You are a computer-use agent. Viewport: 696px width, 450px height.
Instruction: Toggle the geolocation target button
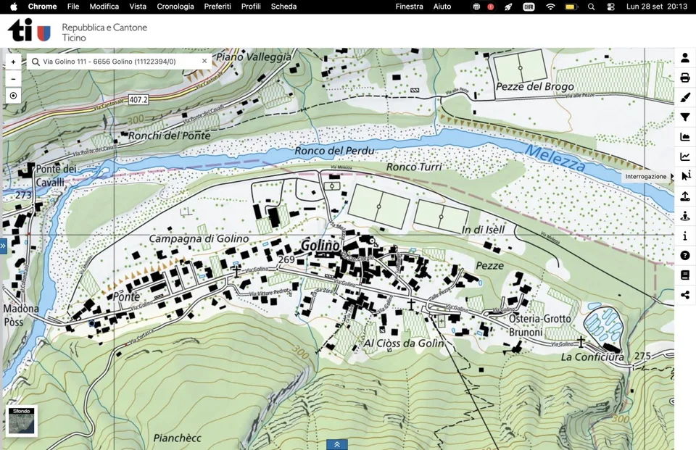pyautogui.click(x=13, y=96)
